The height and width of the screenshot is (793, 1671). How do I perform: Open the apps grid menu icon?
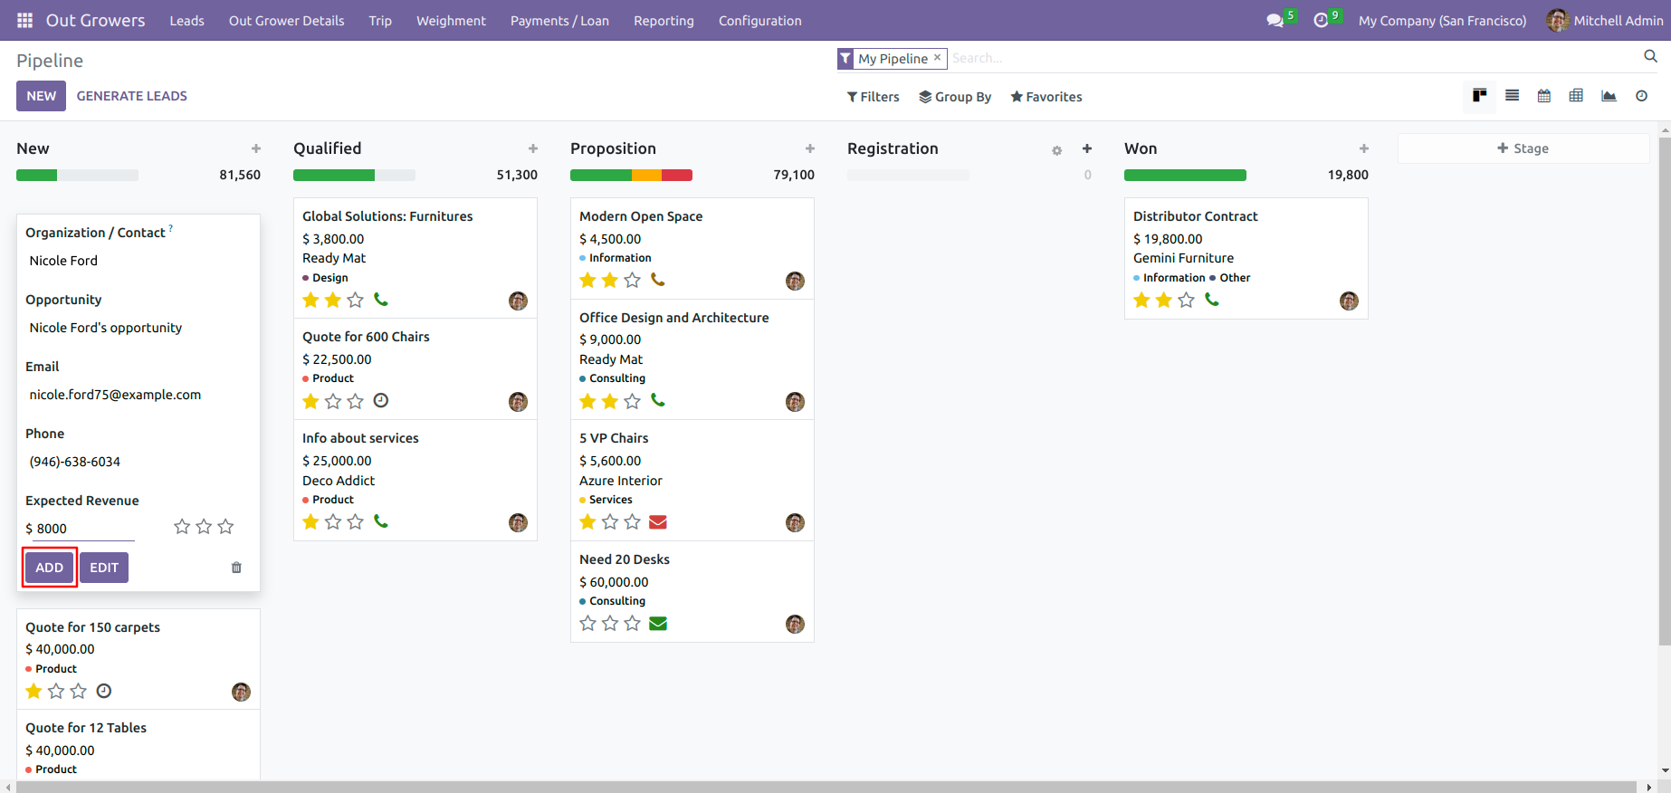click(24, 20)
